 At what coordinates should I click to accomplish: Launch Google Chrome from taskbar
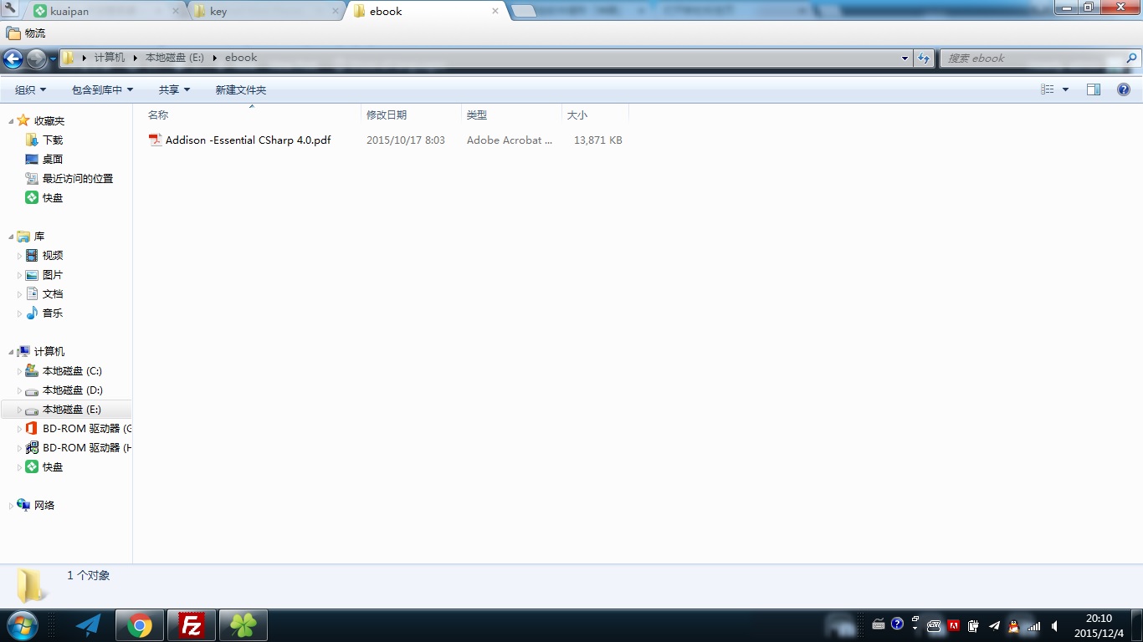coord(140,624)
